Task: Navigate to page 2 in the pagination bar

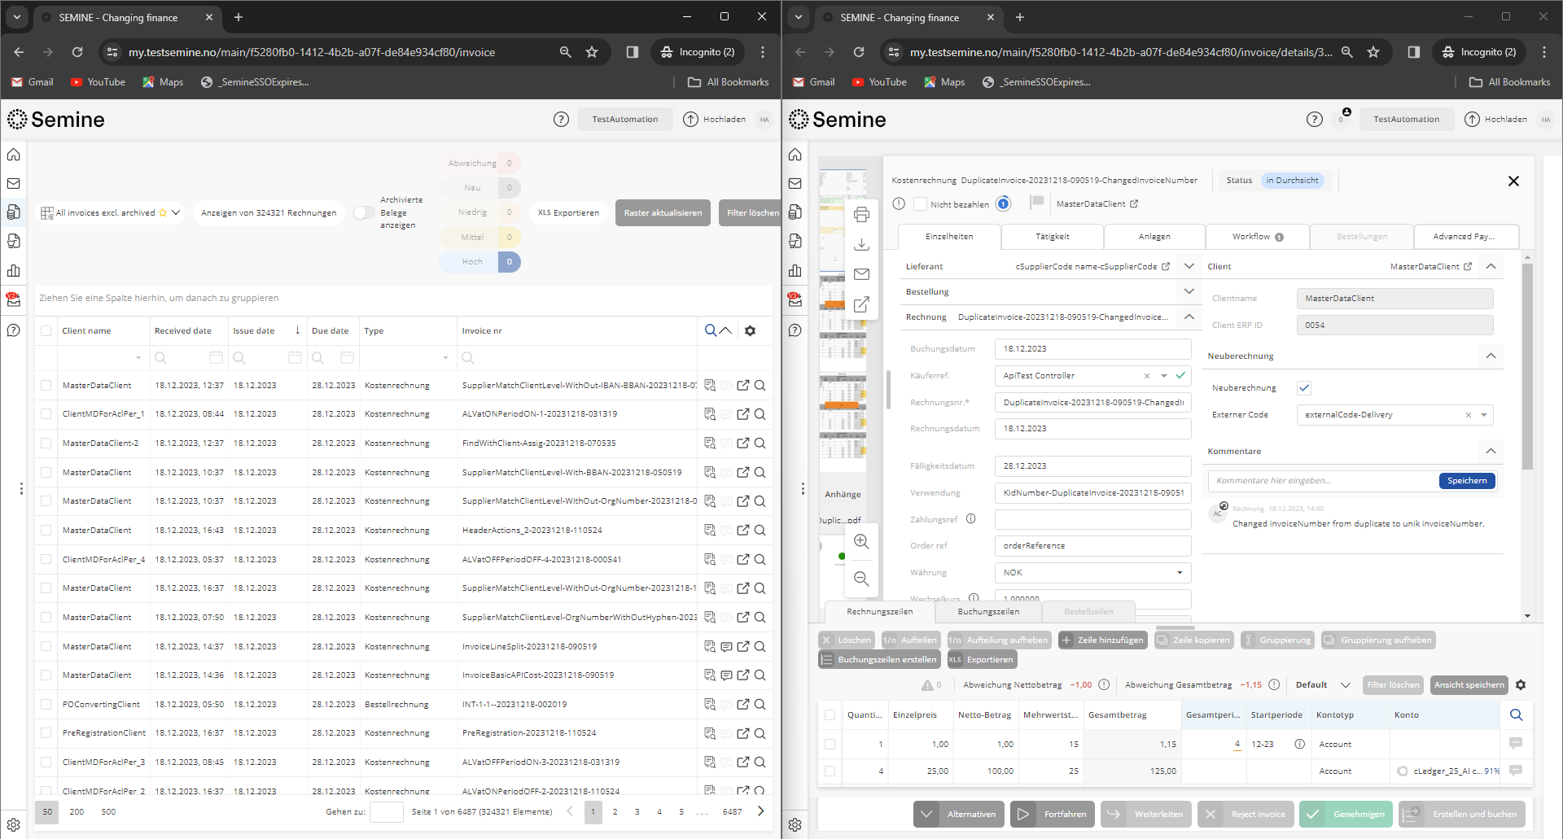Action: [615, 811]
